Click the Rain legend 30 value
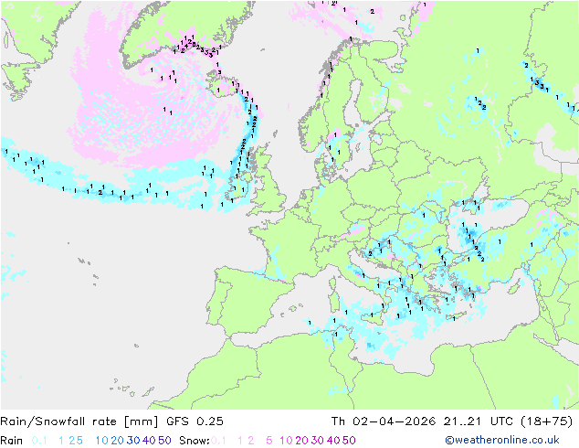 click(x=133, y=441)
